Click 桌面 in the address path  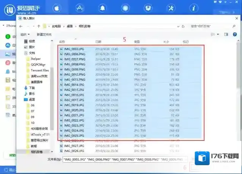pyautogui.click(x=70, y=26)
